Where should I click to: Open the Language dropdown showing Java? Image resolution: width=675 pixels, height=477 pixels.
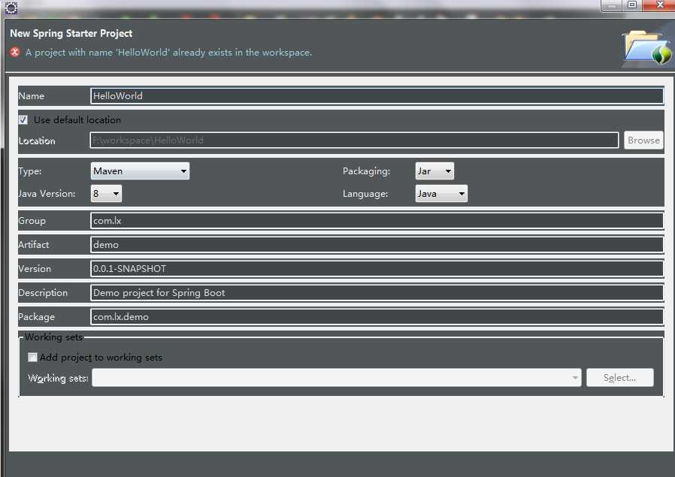pos(441,194)
